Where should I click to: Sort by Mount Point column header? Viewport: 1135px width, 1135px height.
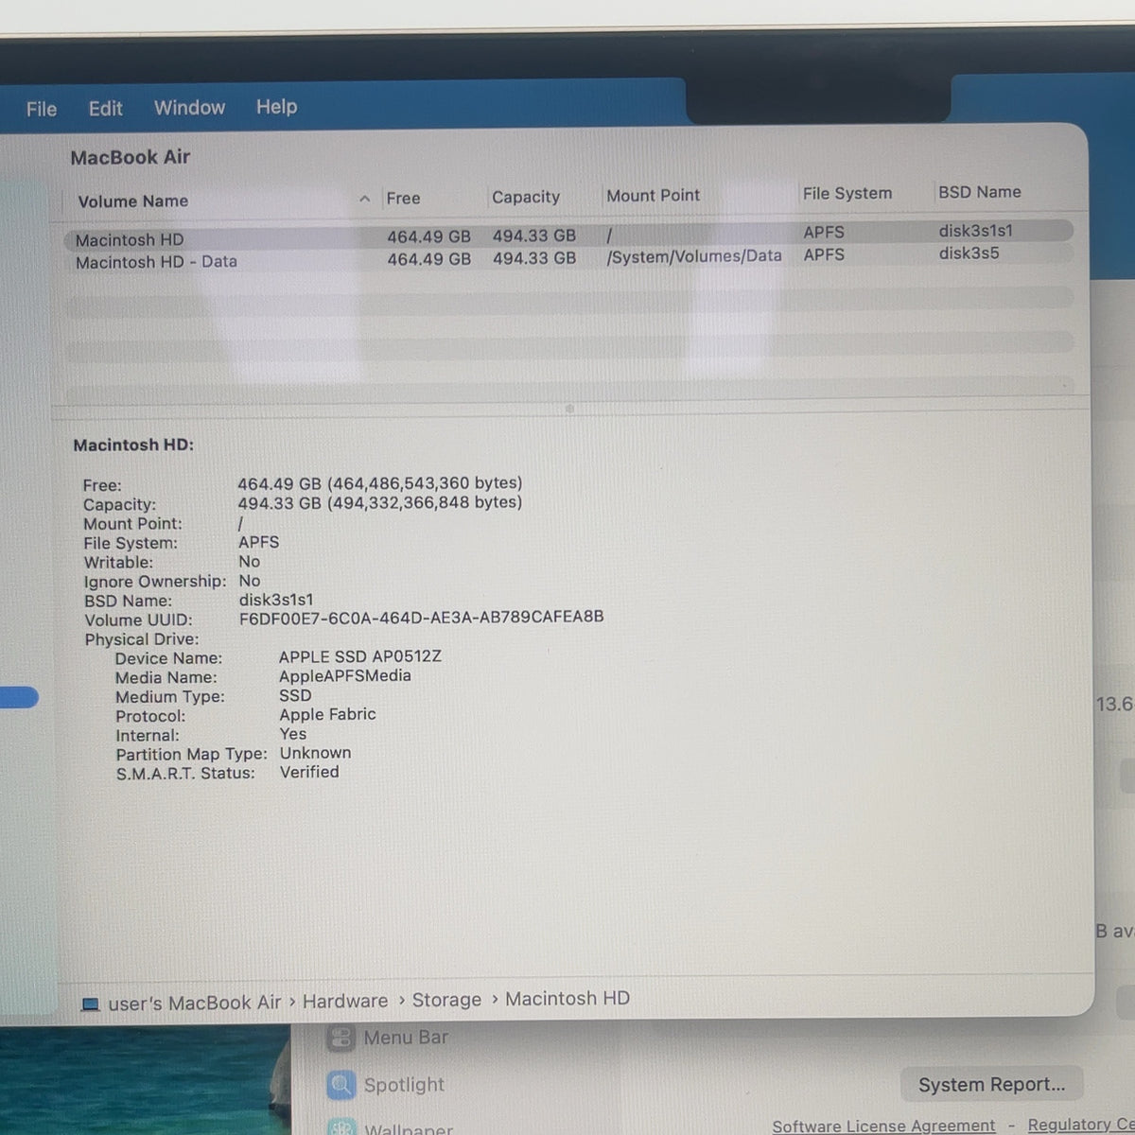[653, 195]
